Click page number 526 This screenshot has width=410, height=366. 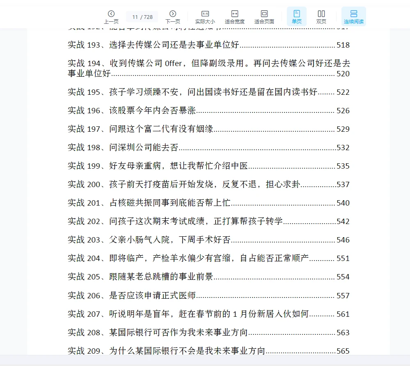click(x=343, y=111)
